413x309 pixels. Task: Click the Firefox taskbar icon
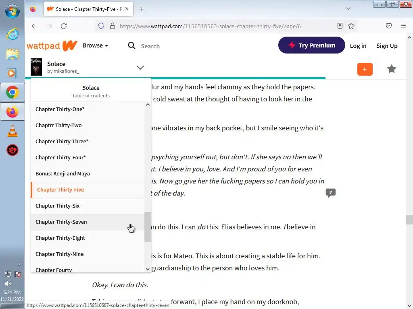click(13, 112)
